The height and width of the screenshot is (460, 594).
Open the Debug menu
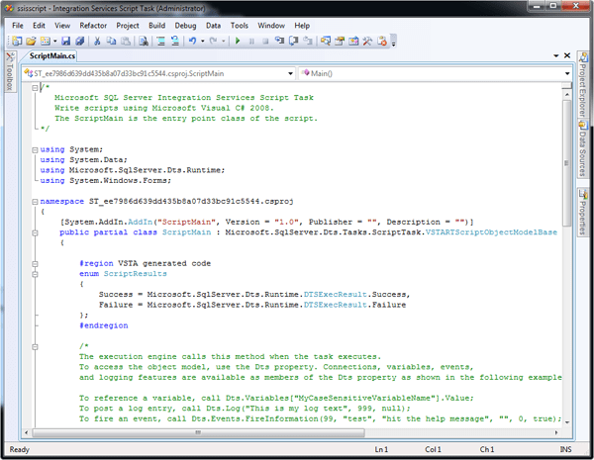point(185,26)
